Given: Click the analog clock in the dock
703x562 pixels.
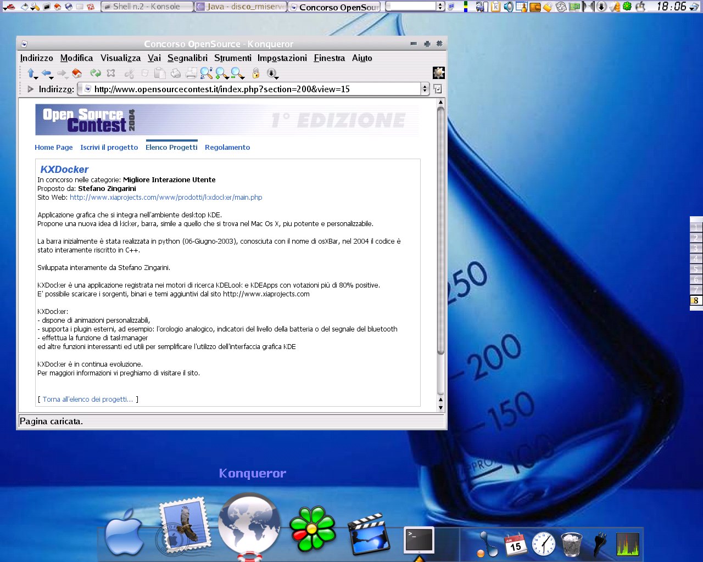Looking at the screenshot, I should coord(544,544).
